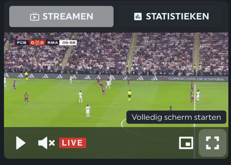
Task: Switch to the STATISTIEKEN tab
Action: click(x=171, y=16)
